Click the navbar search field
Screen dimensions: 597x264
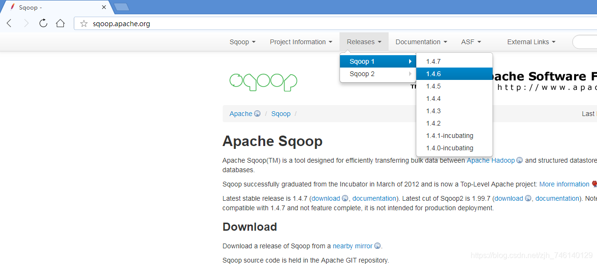[x=585, y=42]
